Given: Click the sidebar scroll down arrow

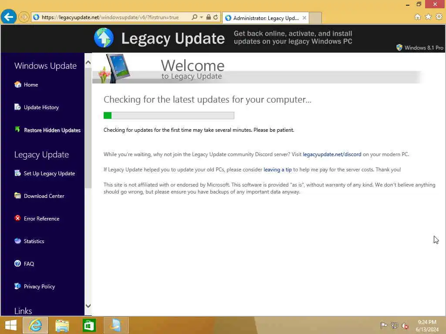Looking at the screenshot, I should click(x=88, y=306).
